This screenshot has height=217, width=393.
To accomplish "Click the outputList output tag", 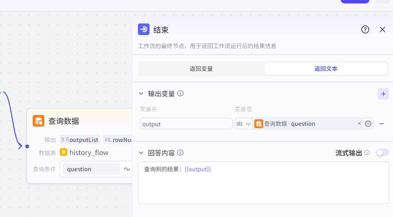I will (x=80, y=140).
